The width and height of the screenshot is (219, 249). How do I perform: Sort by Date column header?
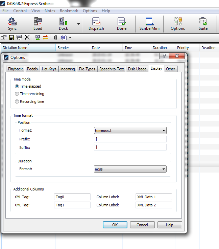tap(106, 48)
